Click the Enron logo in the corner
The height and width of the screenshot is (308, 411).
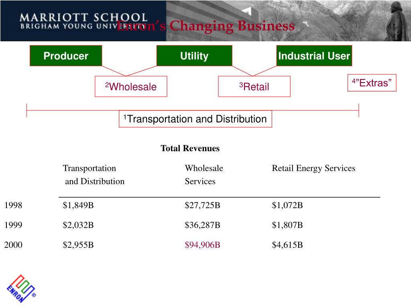[21, 289]
